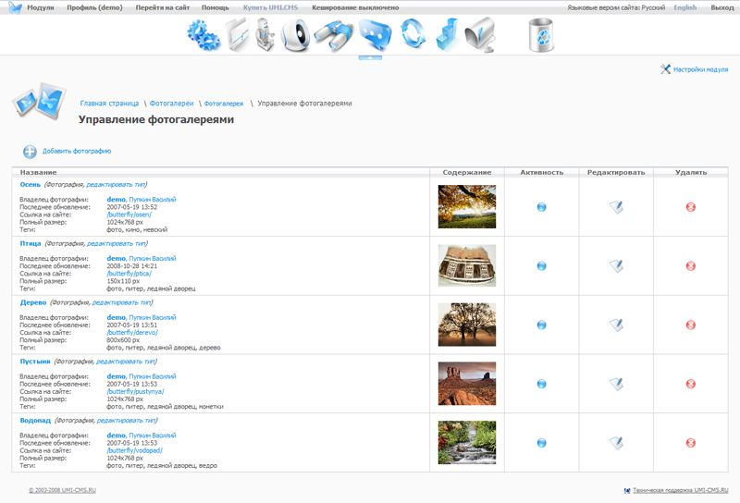Screen dimensions: 740x503
Task: Delete the Пустыня photo
Action: (x=690, y=384)
